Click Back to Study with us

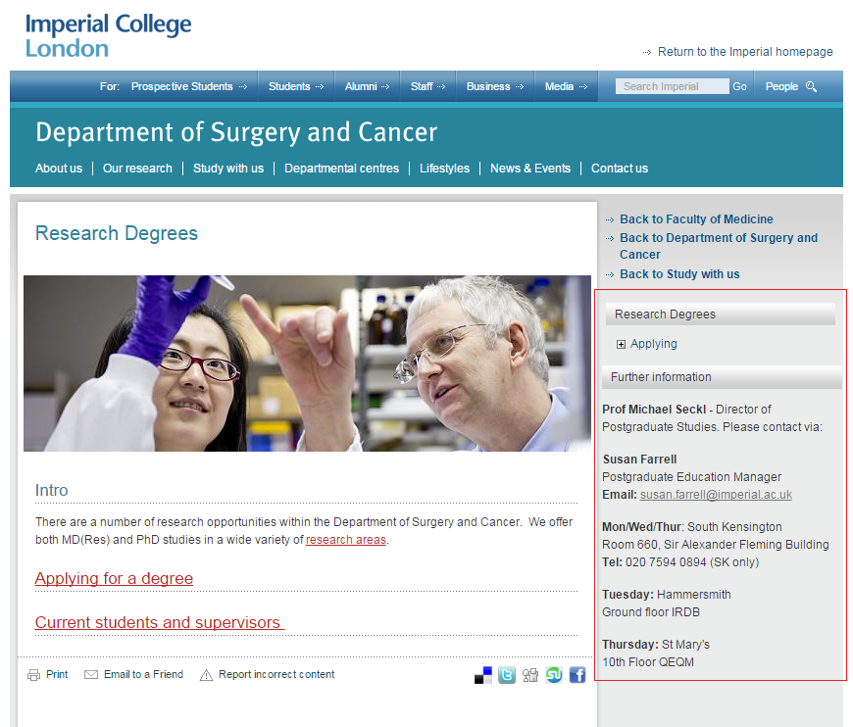pos(679,274)
